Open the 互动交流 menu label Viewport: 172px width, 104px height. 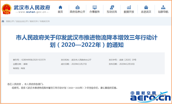click(x=112, y=12)
